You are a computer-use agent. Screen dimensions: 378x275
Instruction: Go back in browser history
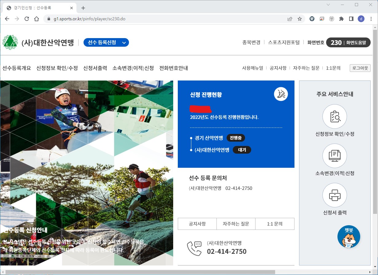click(x=7, y=19)
